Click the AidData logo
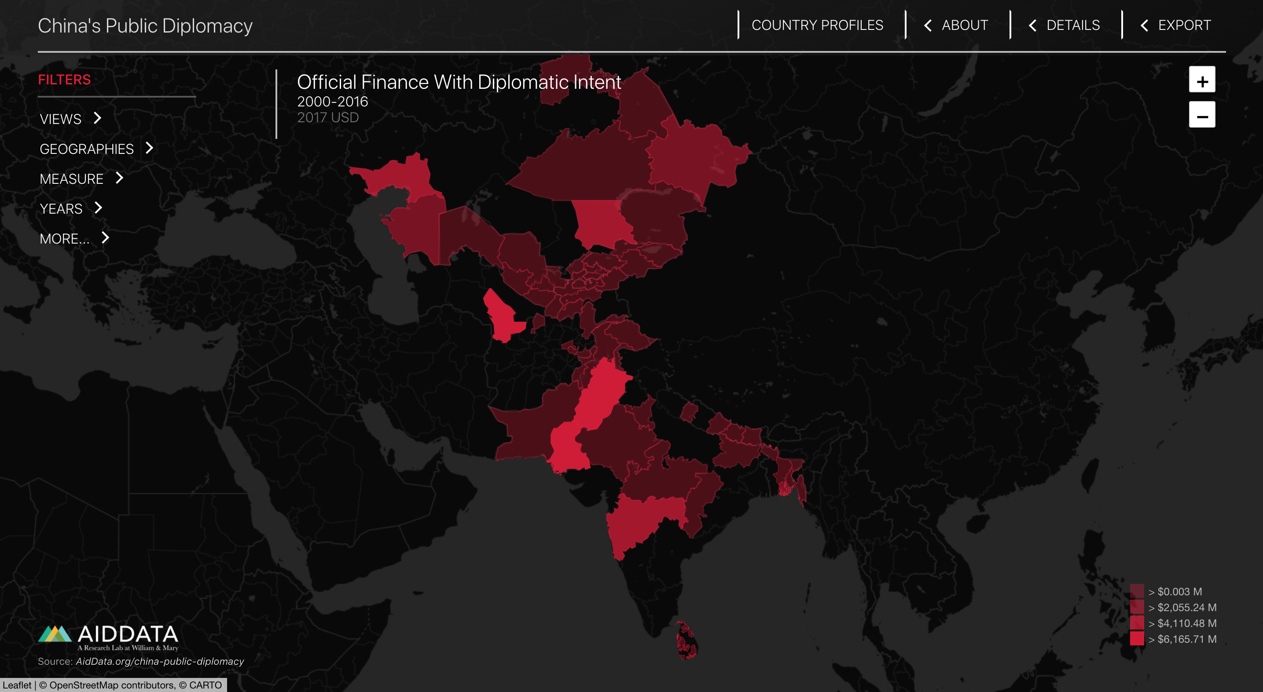1263x692 pixels. pos(108,637)
